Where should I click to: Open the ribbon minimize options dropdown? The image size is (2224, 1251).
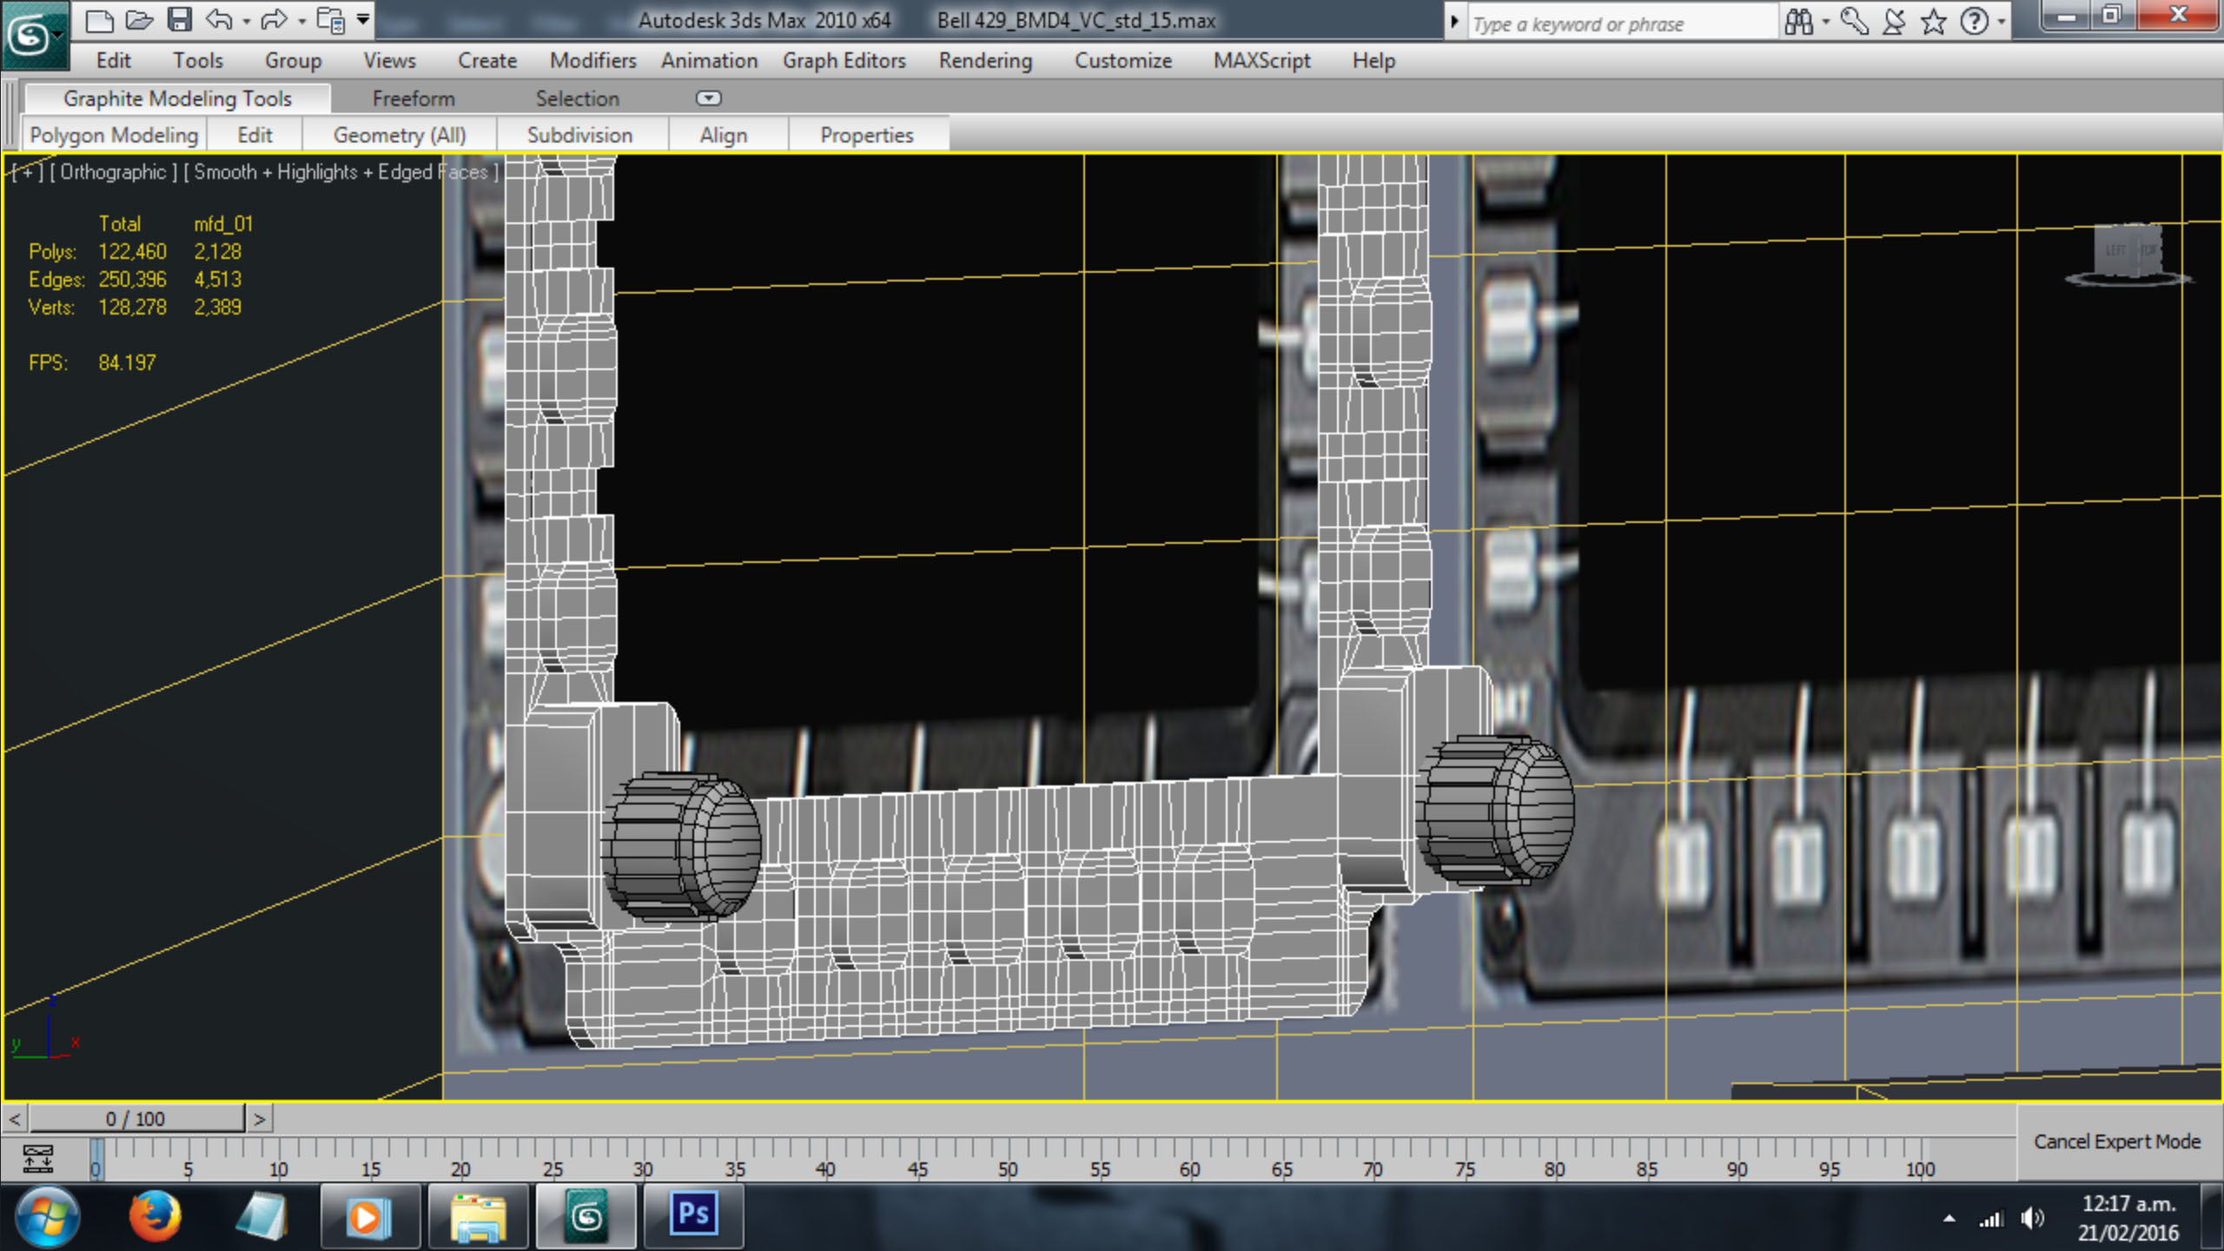click(x=709, y=98)
